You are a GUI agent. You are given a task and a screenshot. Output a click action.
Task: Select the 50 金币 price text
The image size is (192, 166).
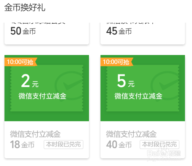[x=23, y=31]
